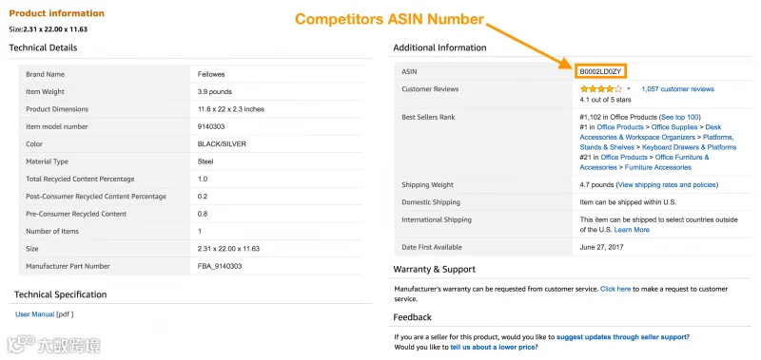The height and width of the screenshot is (360, 761).
Task: Click tell us about a lower price
Action: (x=493, y=348)
